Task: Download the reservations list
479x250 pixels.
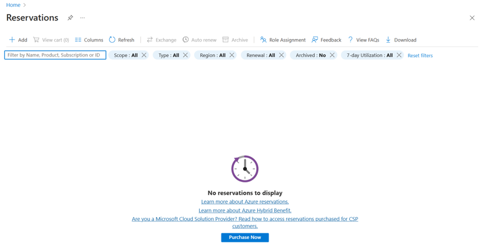Action: click(401, 40)
